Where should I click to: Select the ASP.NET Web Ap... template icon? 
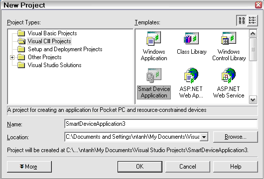point(191,75)
